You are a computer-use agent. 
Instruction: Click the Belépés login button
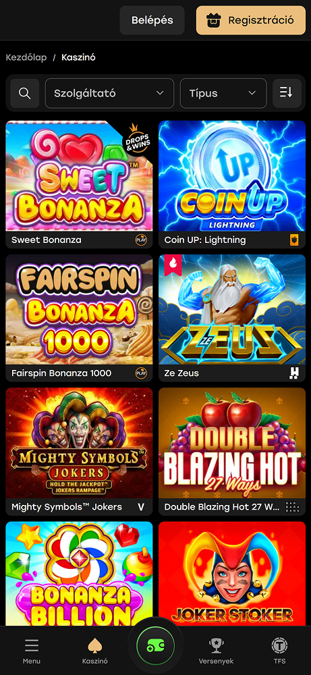(x=152, y=20)
